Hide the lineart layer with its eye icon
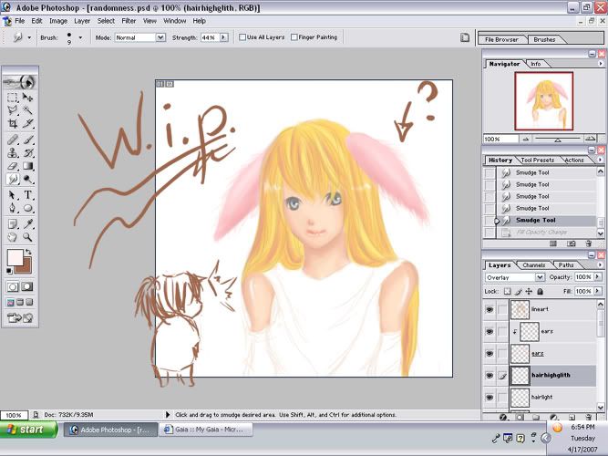Screen dimensions: 608x456 489,309
